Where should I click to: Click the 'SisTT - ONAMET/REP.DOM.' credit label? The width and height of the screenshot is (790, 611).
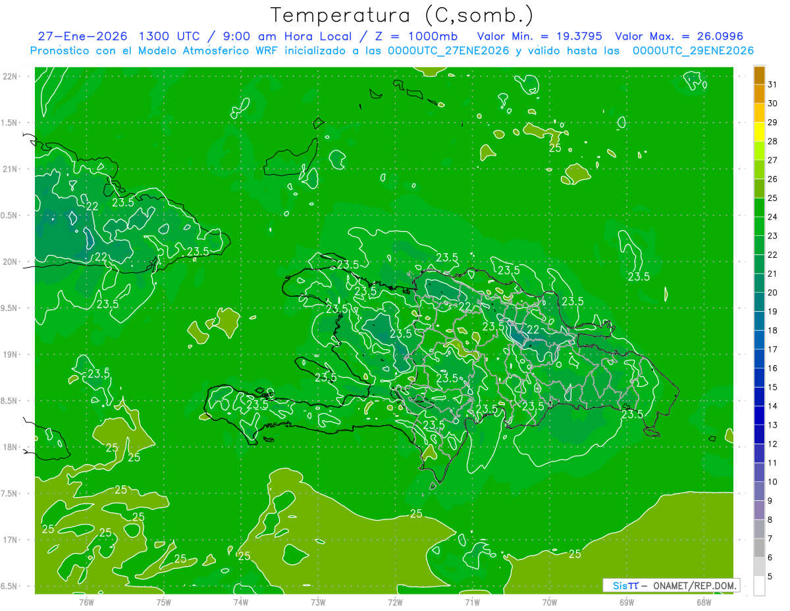pyautogui.click(x=671, y=585)
